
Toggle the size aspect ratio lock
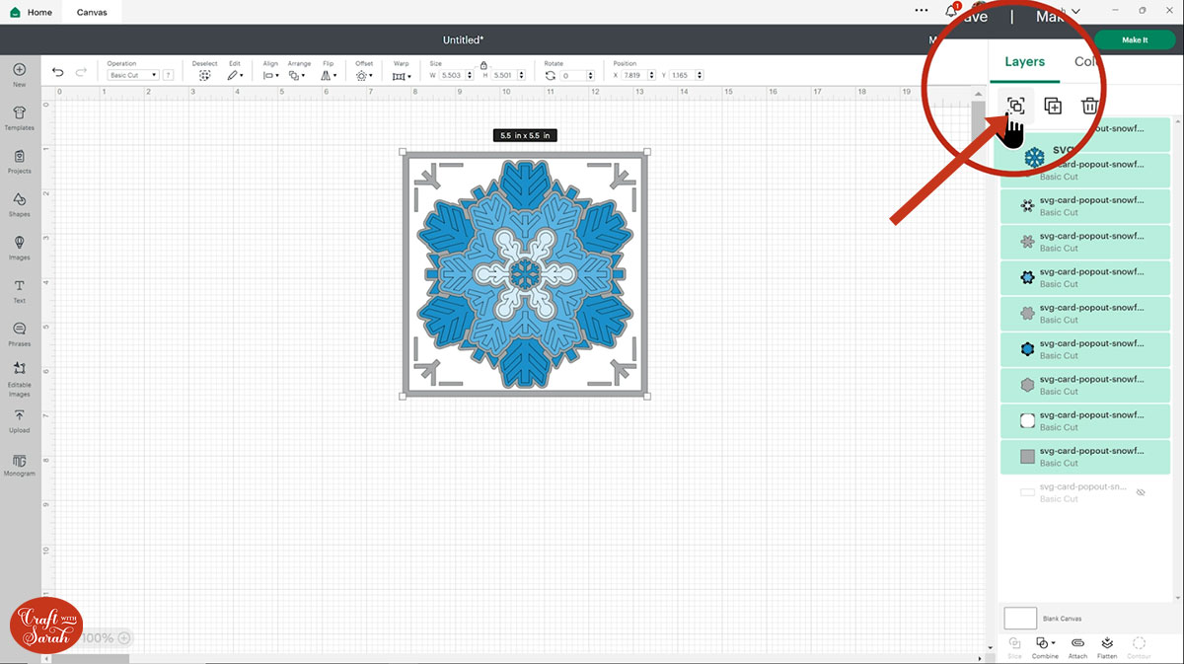coord(483,65)
